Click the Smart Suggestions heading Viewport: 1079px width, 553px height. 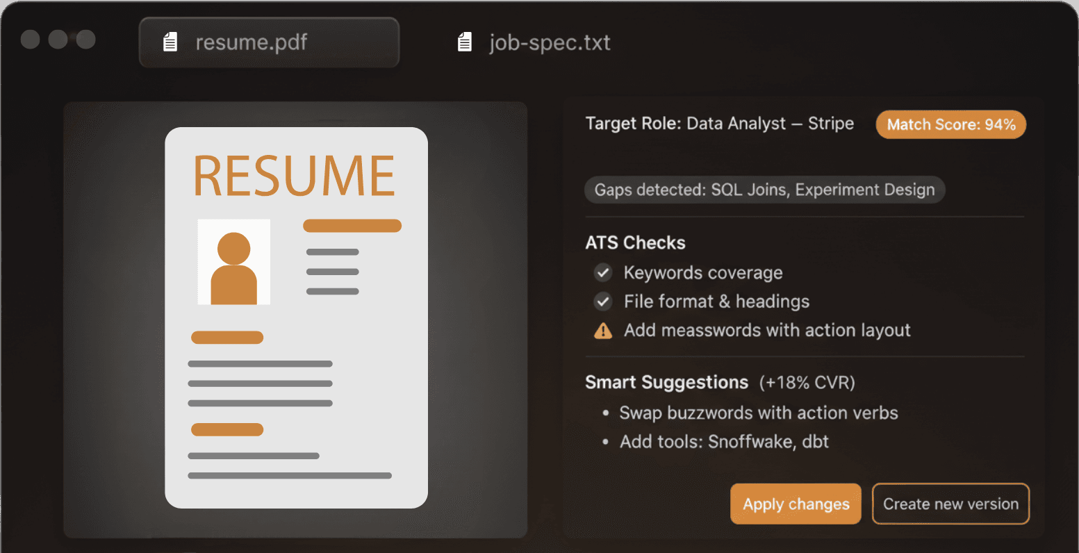coord(666,382)
